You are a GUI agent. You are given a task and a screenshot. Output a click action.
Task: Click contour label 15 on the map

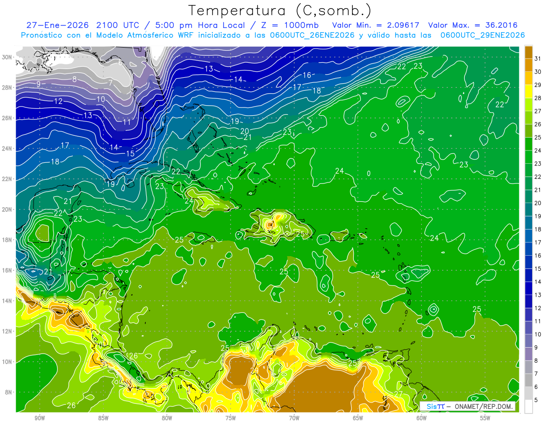pyautogui.click(x=130, y=154)
